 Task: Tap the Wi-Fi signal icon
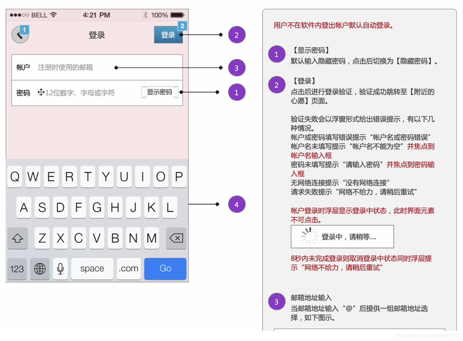pyautogui.click(x=54, y=15)
